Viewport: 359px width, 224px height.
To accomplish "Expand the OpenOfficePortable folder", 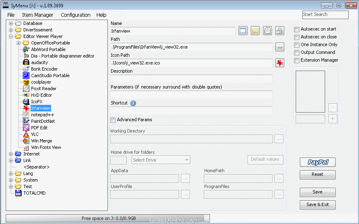I will click(x=18, y=43).
